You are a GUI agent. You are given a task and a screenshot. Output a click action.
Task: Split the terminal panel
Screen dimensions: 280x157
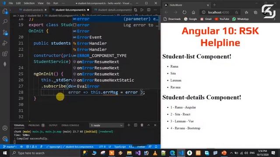coord(136,125)
